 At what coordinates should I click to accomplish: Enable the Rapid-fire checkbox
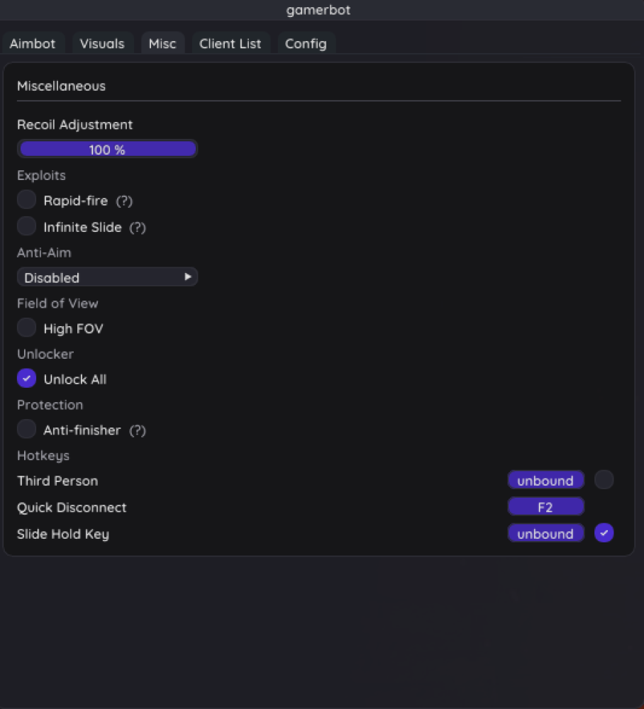click(27, 200)
